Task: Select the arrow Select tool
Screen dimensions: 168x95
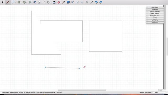Action: (x=3, y=2)
